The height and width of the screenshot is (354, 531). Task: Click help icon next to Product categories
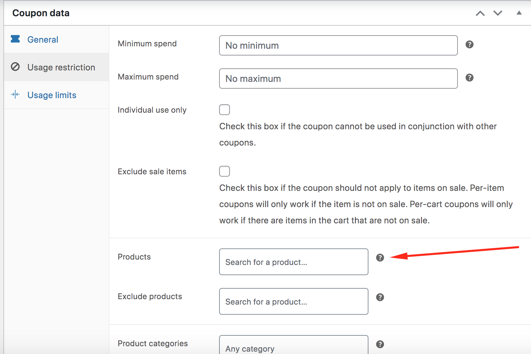click(x=380, y=344)
